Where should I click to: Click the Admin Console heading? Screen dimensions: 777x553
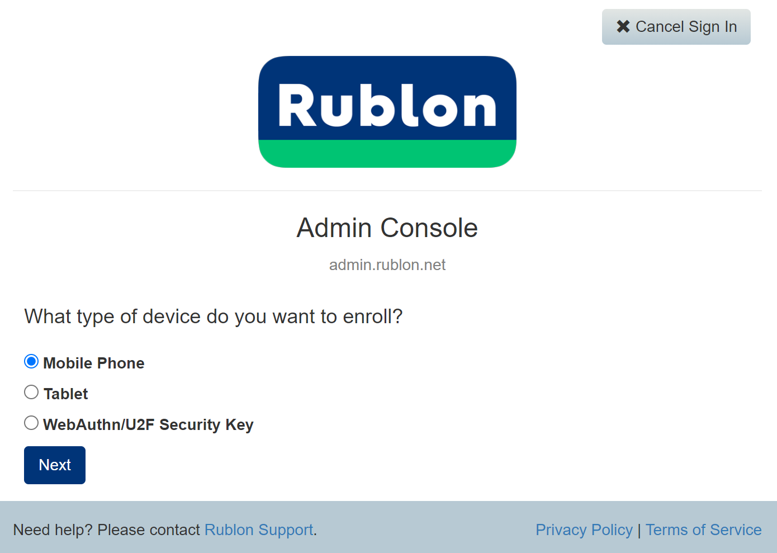pyautogui.click(x=387, y=228)
